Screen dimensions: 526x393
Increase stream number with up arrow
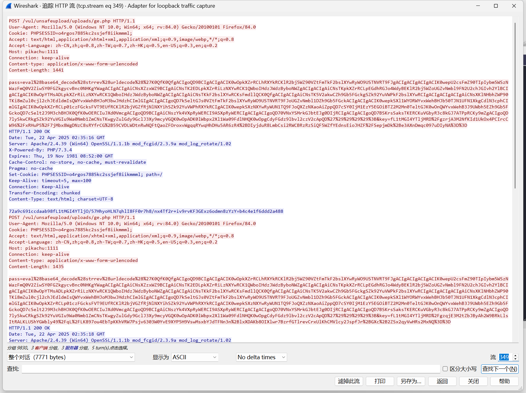tap(516, 355)
